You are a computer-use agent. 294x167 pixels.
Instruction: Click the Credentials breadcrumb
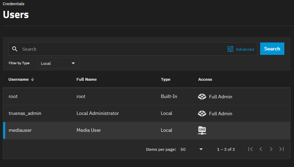[x=13, y=4]
